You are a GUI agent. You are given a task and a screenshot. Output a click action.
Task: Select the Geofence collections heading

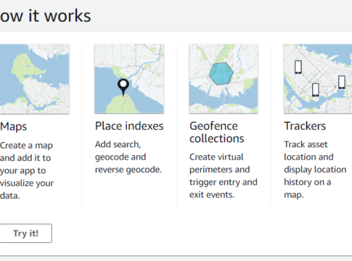(217, 132)
